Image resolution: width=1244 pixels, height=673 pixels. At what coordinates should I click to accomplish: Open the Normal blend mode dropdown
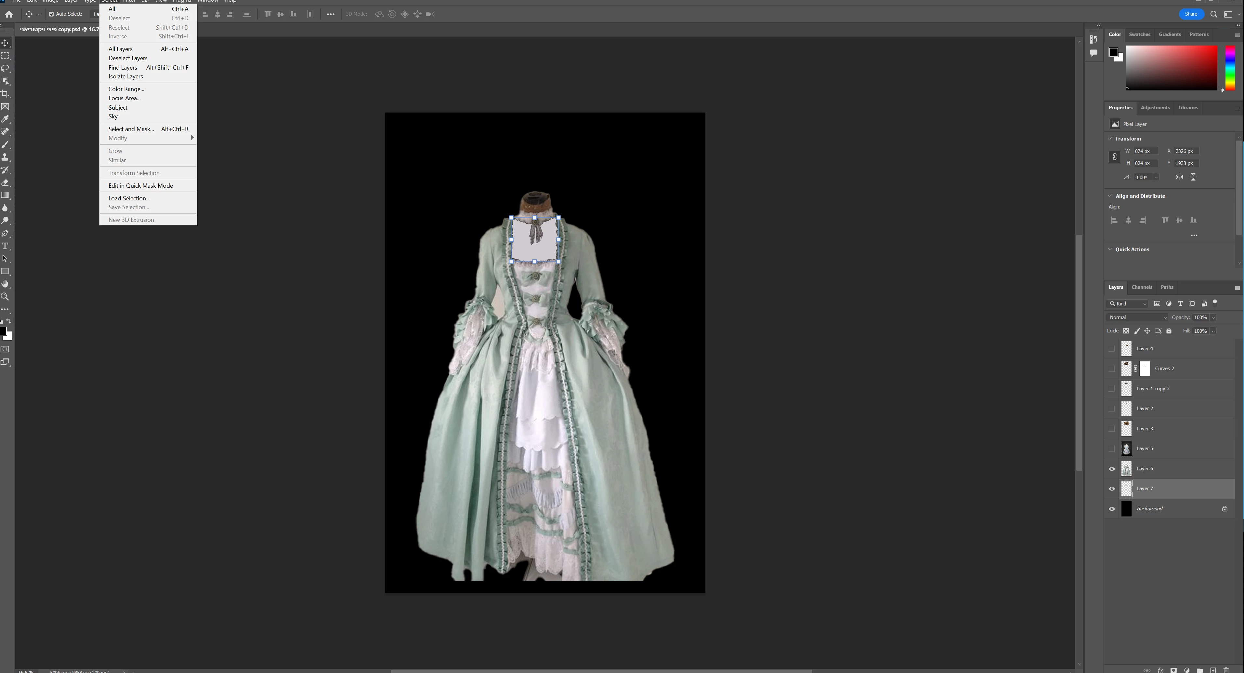[1137, 317]
